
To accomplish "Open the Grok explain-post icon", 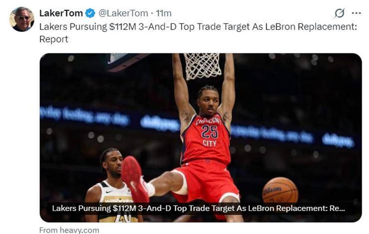I will pos(339,13).
